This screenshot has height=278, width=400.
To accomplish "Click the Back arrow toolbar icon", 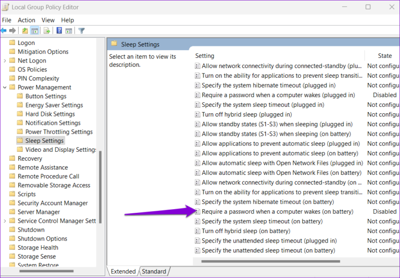I will [x=4, y=31].
